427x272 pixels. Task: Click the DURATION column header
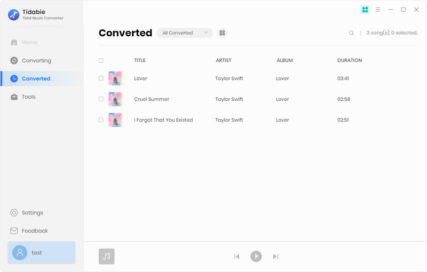click(350, 60)
